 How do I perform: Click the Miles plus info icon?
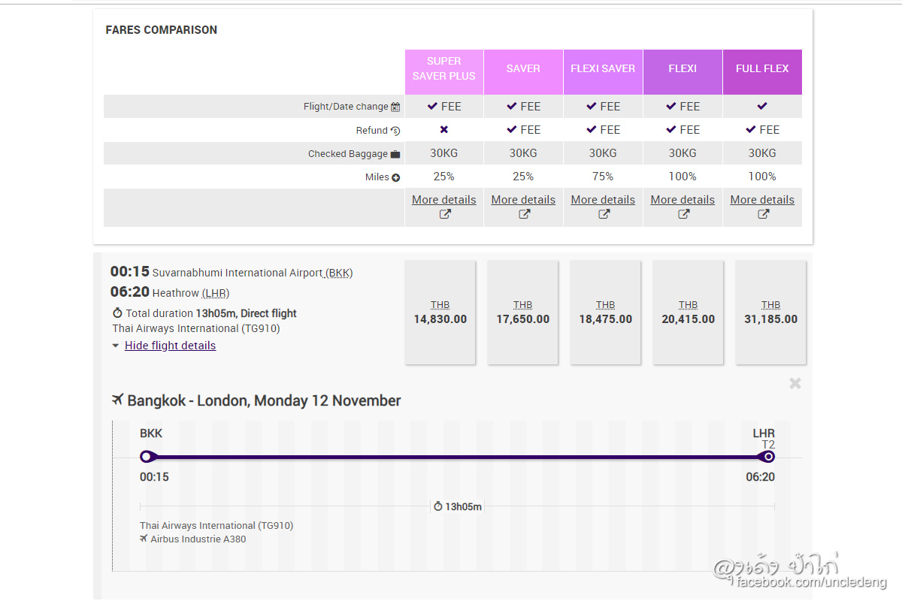(396, 178)
